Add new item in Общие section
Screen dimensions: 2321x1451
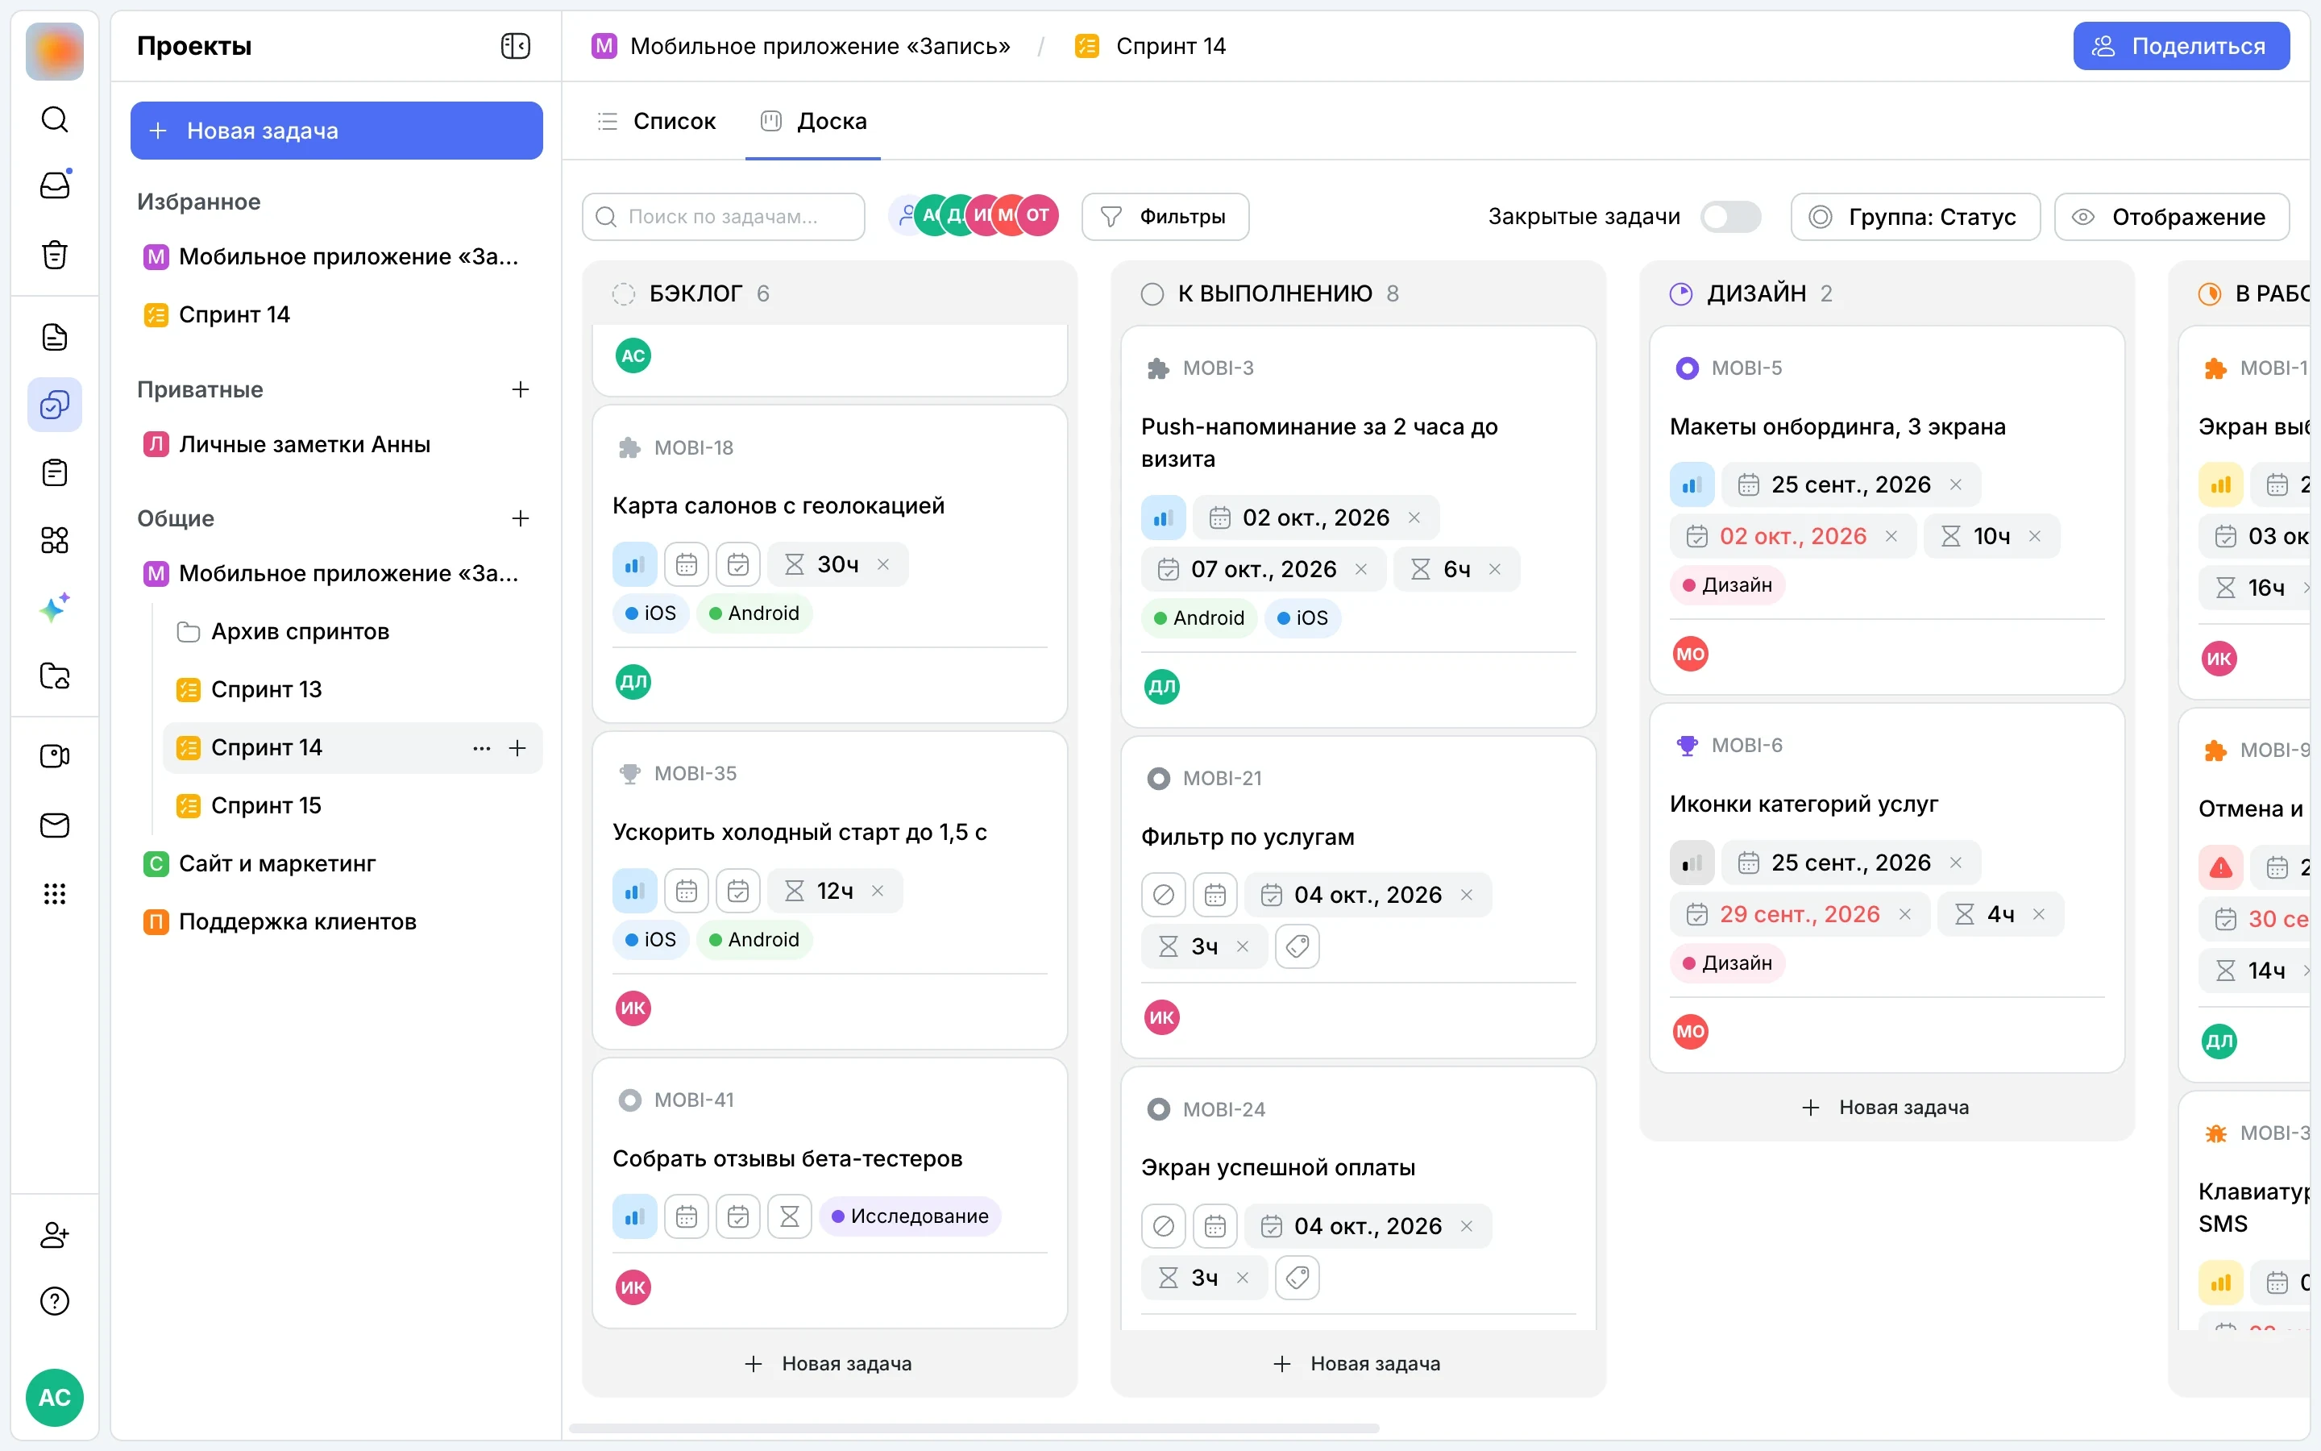(521, 518)
